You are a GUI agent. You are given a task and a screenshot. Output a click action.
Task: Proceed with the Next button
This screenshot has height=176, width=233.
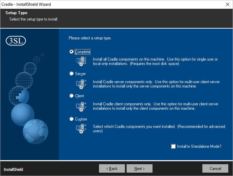pos(139,168)
